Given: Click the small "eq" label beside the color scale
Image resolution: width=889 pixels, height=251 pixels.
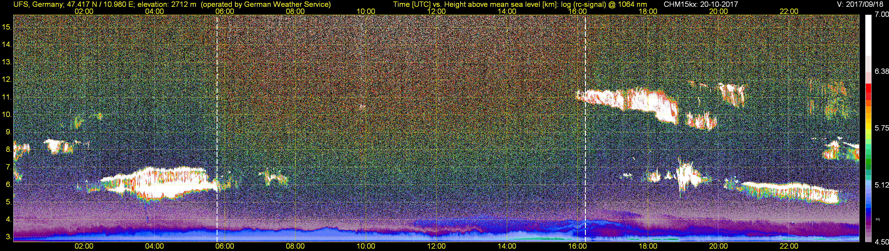Looking at the screenshot, I should coord(878,219).
